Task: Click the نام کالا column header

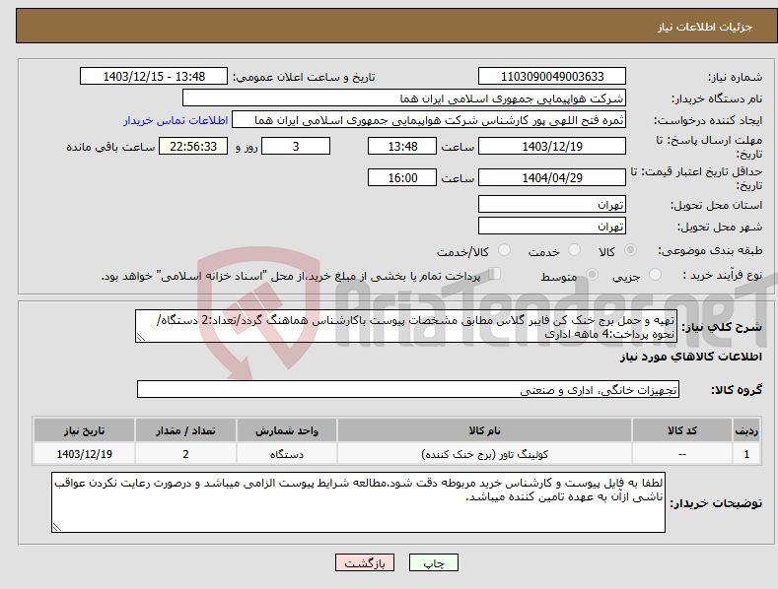Action: tap(484, 430)
